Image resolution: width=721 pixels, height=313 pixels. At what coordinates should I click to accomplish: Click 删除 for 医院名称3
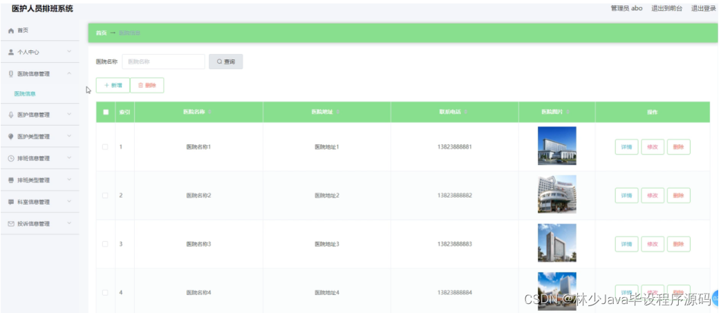pos(679,244)
